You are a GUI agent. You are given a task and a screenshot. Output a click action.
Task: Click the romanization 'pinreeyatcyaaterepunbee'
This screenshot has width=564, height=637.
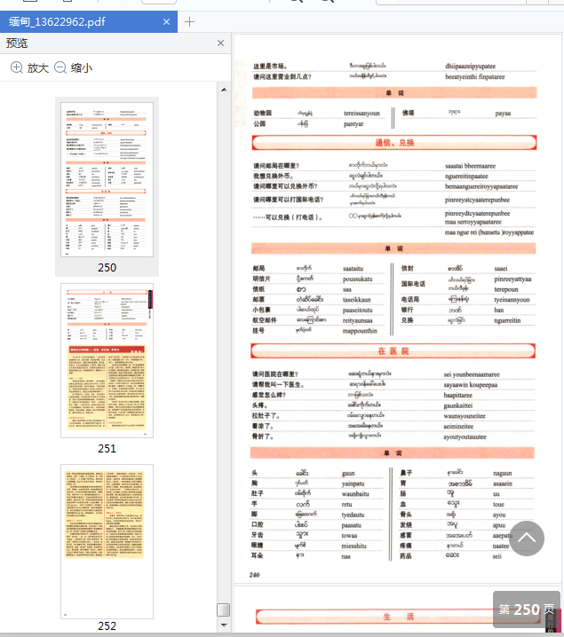coord(477,200)
